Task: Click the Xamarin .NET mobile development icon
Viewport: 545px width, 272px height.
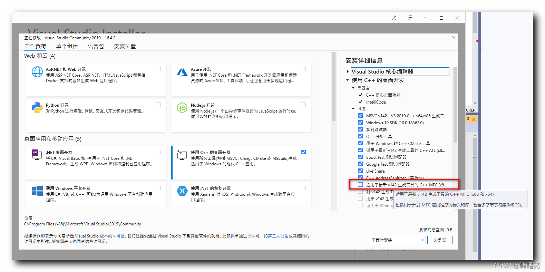Action: coord(182,191)
